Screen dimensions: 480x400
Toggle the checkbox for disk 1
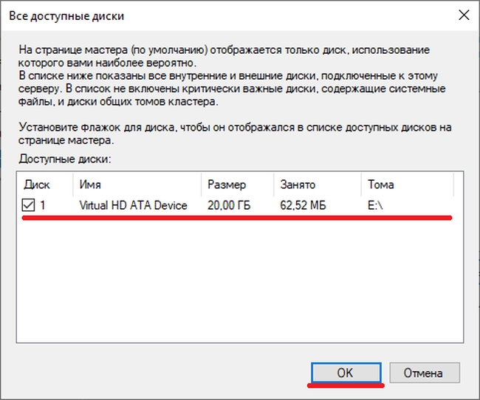point(30,206)
